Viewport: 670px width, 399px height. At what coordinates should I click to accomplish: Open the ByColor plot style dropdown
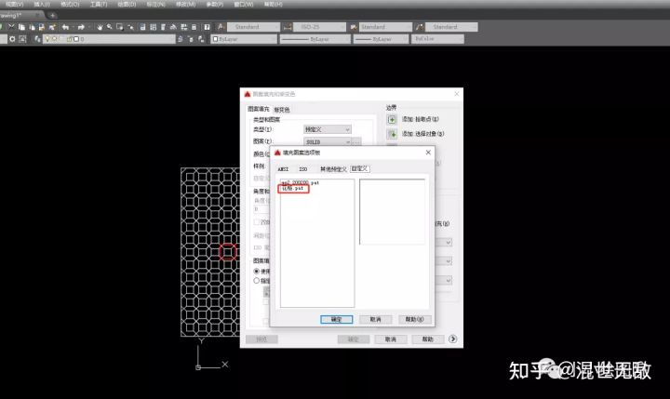437,39
